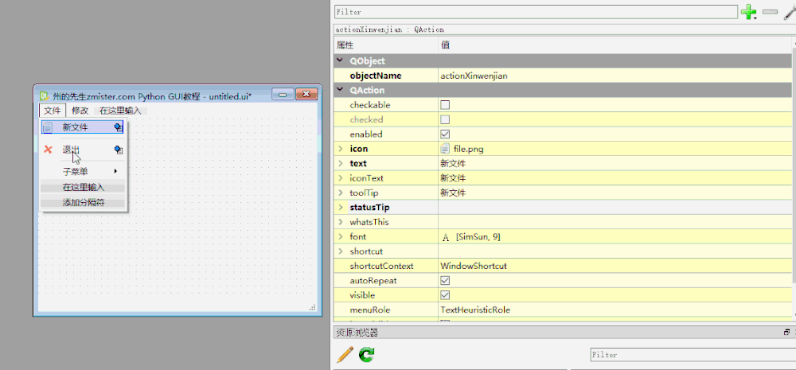Expand the shortcut property
Viewport: 796px width, 370px height.
340,251
